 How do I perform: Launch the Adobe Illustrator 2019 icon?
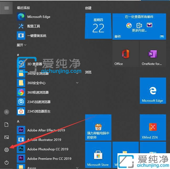(21, 140)
